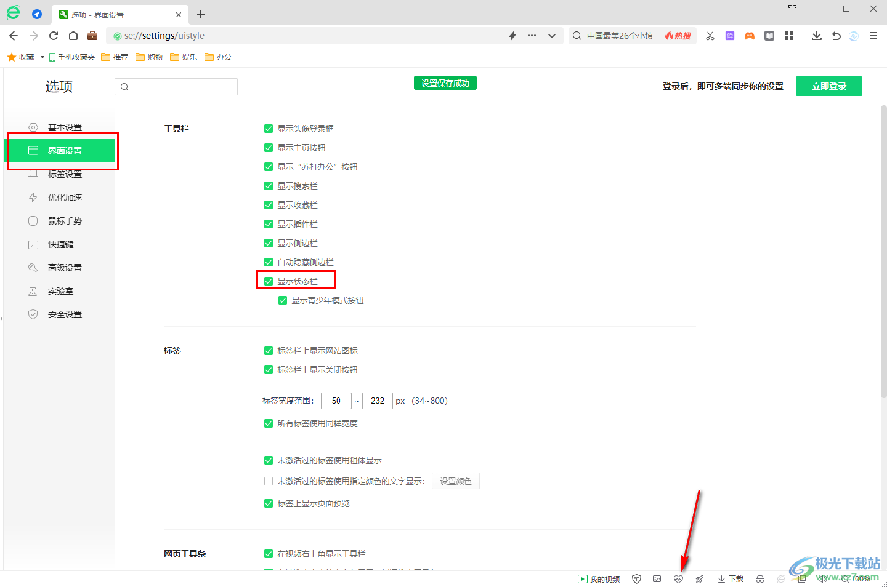Click the 热搜 hot search badge
Screen dimensions: 887x587
pyautogui.click(x=678, y=36)
